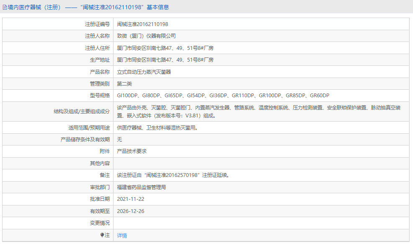Select the 无 value for storage conditions
413x244 pixels.
pyautogui.click(x=119, y=140)
